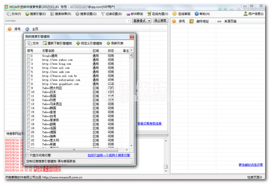Click the 搜索结果(R) list icon
This screenshot has height=184, width=270.
[x=52, y=14]
